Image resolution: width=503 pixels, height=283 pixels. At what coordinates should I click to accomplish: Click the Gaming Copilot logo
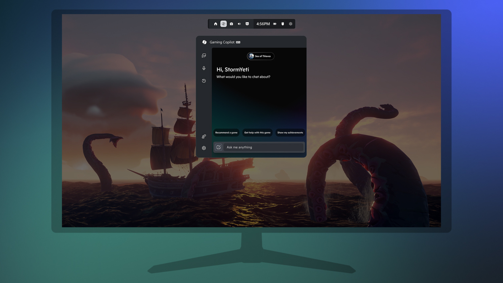[204, 42]
